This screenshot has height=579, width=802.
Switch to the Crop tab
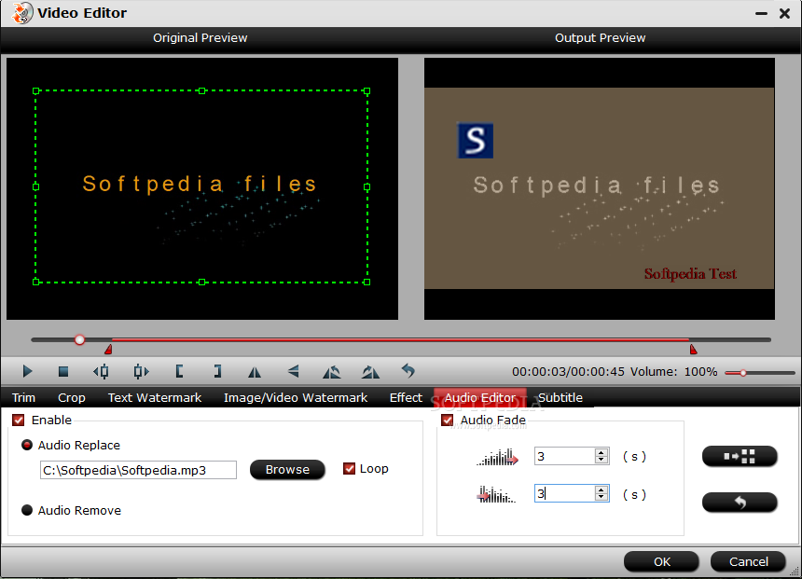[x=72, y=397]
